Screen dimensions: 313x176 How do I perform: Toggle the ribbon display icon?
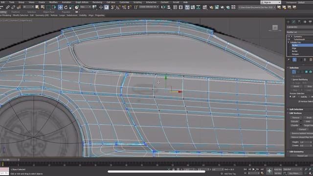point(187,7)
